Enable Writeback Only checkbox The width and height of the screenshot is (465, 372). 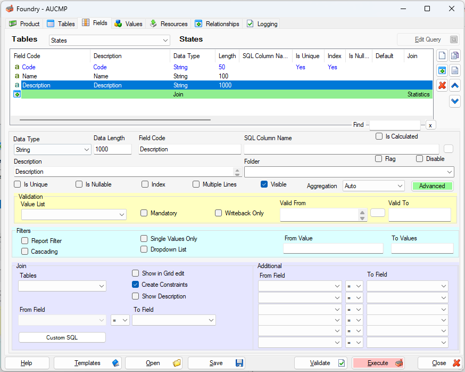pos(218,213)
